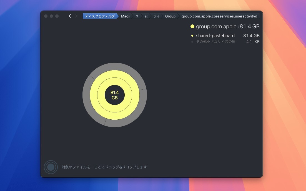306x191 pixels.
Task: Click the window's green zoom button
Action: 57,16
